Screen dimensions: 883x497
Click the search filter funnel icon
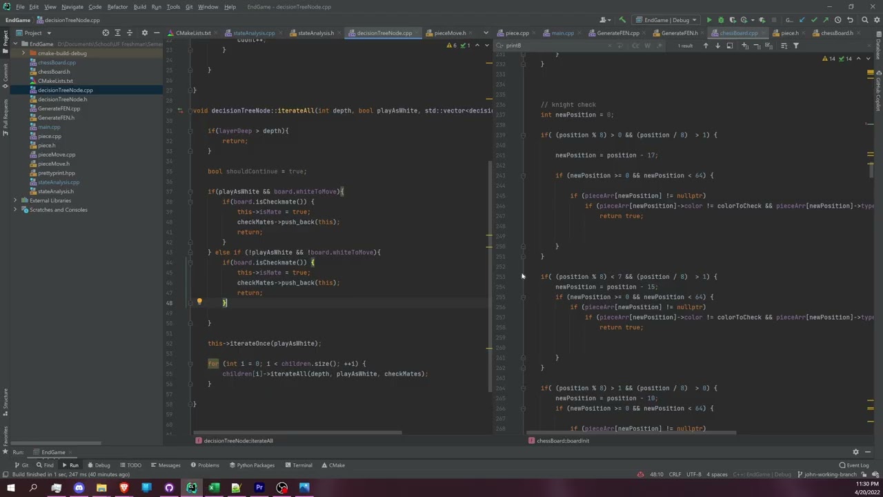click(795, 46)
